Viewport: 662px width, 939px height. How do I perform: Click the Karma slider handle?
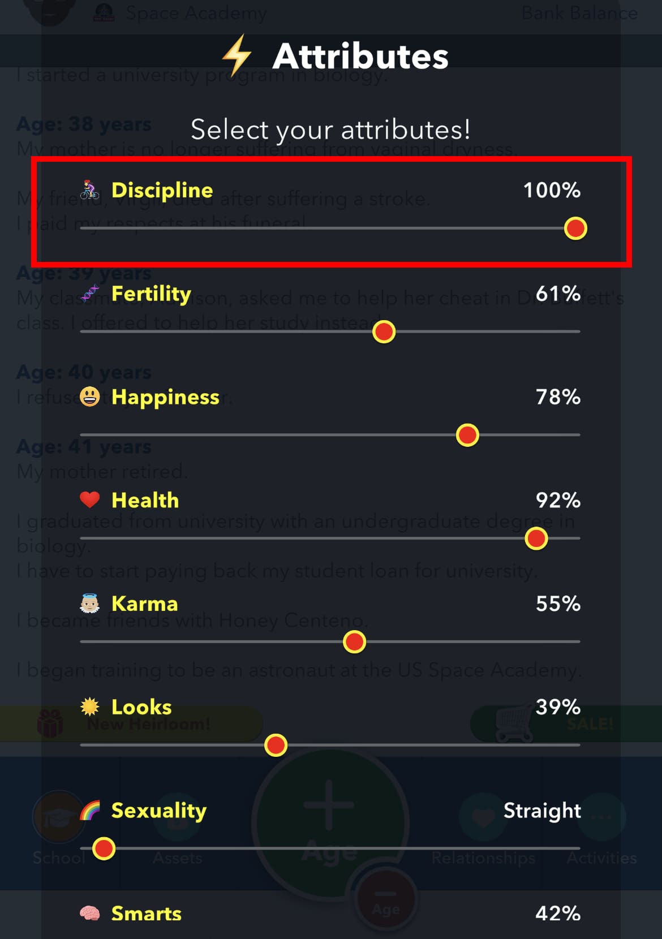pos(354,642)
